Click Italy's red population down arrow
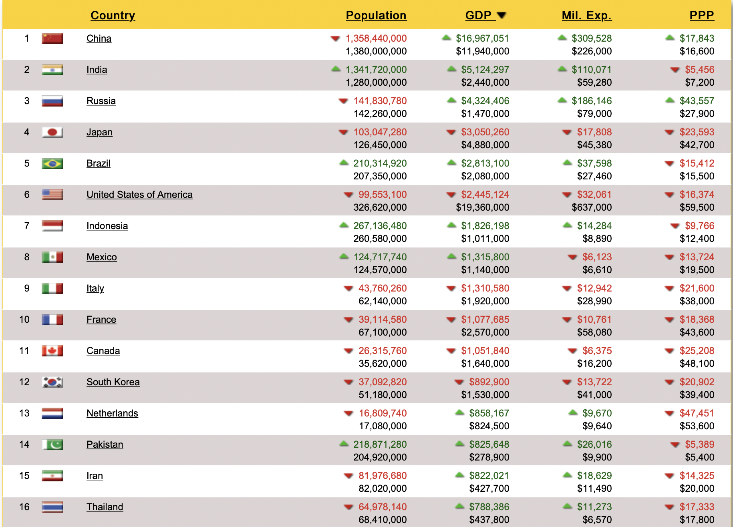 point(348,288)
